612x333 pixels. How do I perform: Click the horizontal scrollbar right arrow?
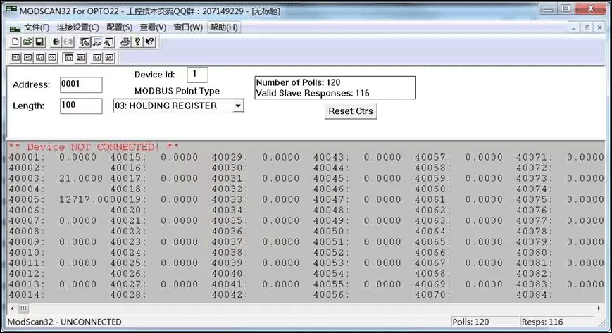[599, 308]
